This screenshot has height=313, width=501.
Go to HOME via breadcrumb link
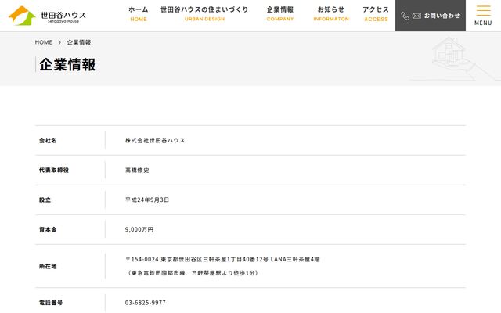click(x=44, y=42)
